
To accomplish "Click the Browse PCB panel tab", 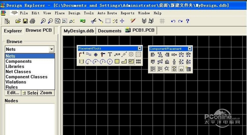I will click(x=39, y=30).
